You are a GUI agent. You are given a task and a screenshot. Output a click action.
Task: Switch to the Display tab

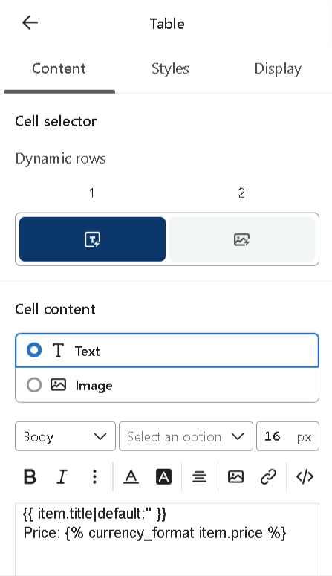coord(278,68)
